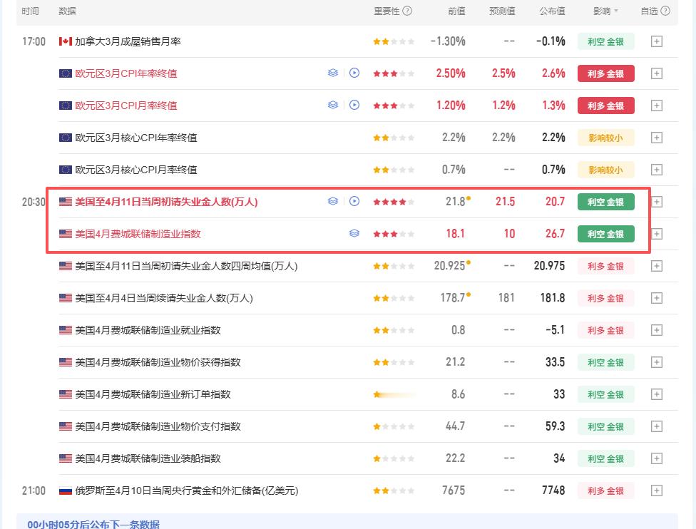Add 欧元区3月CPI年率终值 to watchlist
696x529 pixels.
click(x=657, y=73)
